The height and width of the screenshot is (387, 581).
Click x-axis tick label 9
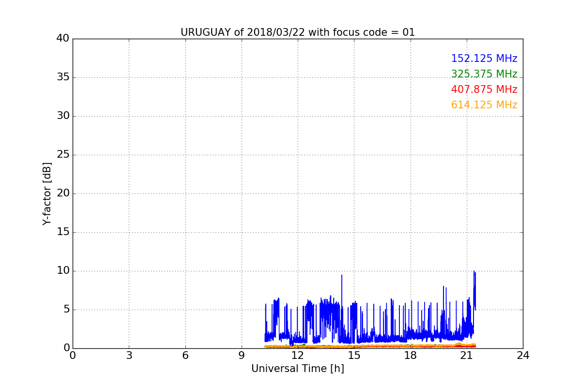click(x=242, y=356)
